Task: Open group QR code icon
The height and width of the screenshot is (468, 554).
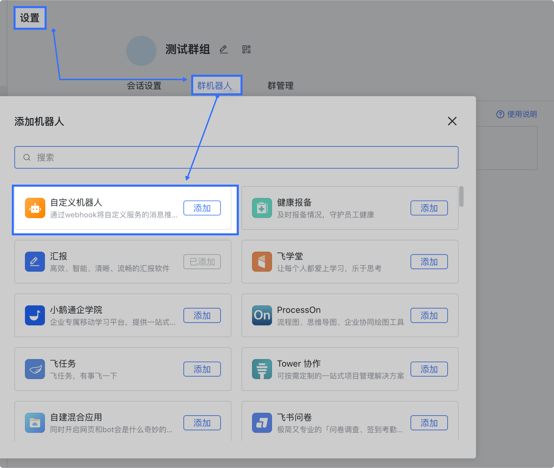Action: (x=246, y=50)
